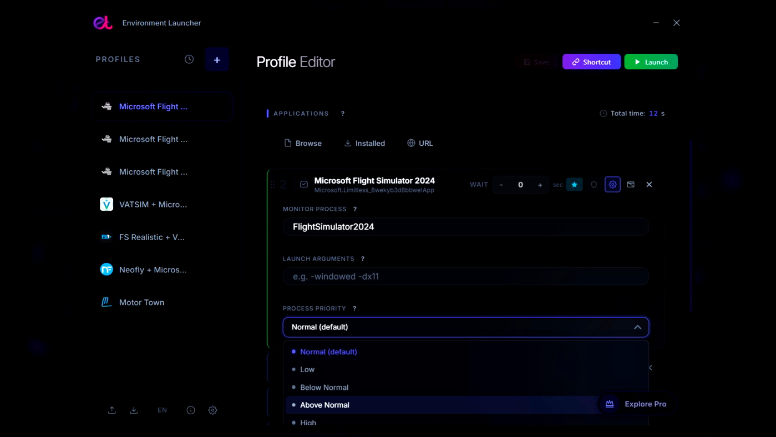
Task: Toggle the app advanced settings gear
Action: pos(613,185)
